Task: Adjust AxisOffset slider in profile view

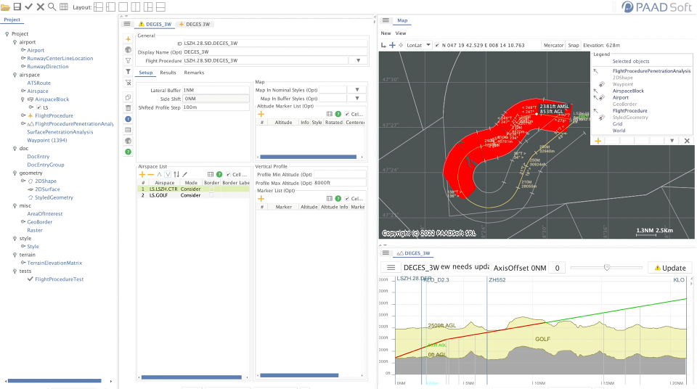Action: click(606, 268)
